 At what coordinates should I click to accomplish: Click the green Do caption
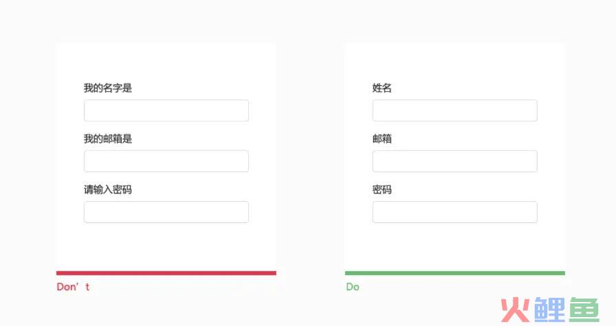tap(353, 287)
